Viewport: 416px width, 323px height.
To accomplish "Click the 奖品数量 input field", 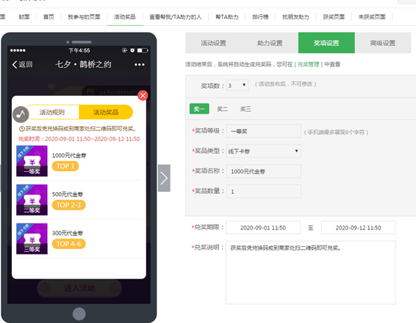I will pyautogui.click(x=263, y=191).
